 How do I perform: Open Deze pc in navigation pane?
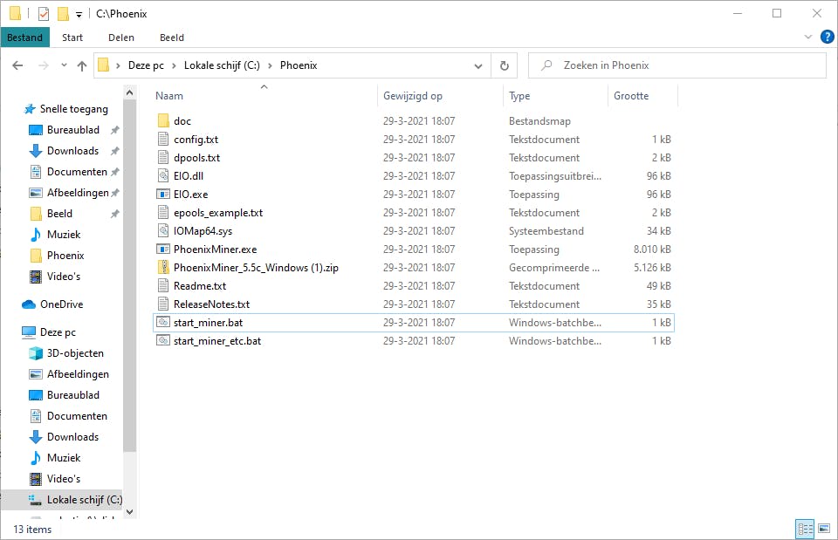pyautogui.click(x=58, y=332)
